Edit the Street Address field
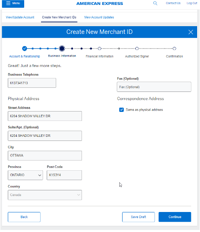Screen dimensions: 200x232 point(45,116)
